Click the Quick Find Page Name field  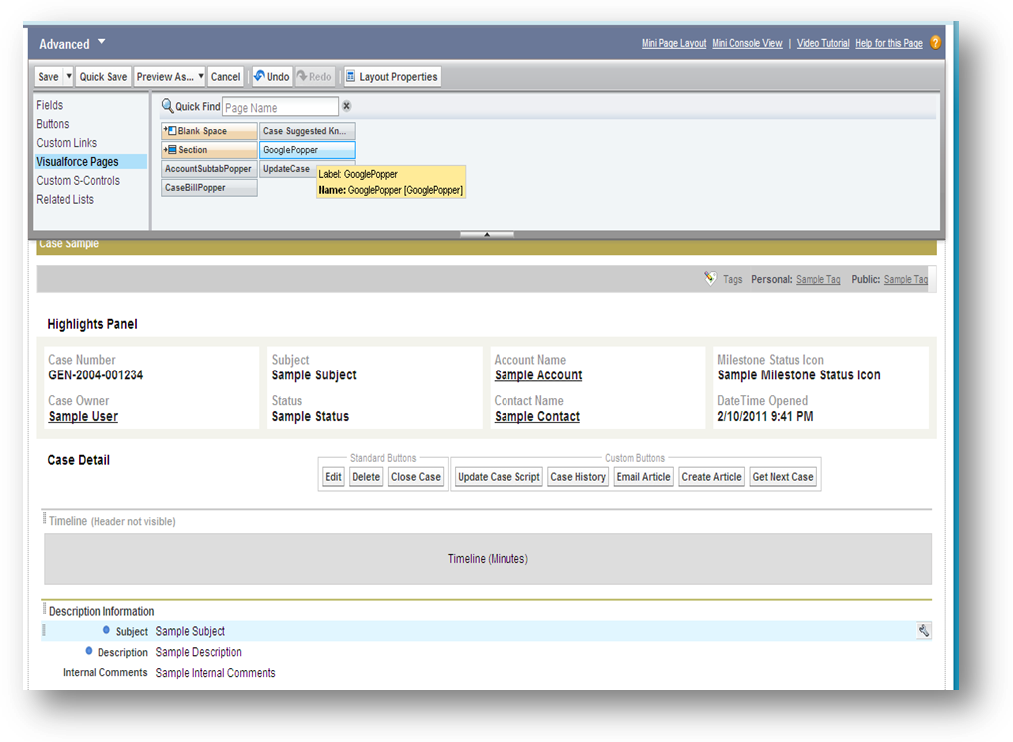pos(279,107)
